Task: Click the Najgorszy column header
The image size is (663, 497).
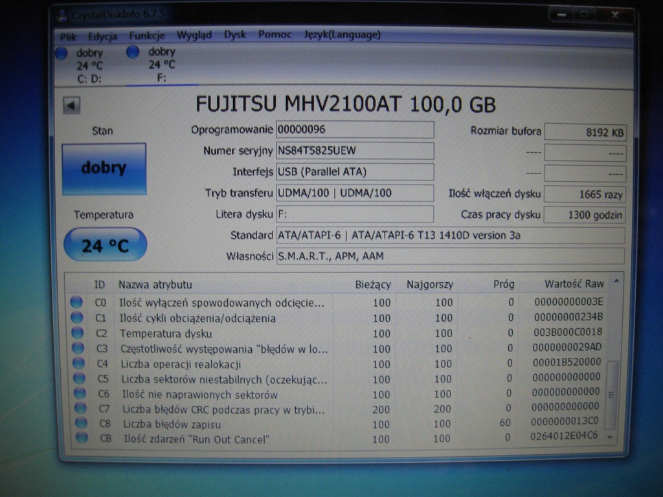Action: coord(427,285)
